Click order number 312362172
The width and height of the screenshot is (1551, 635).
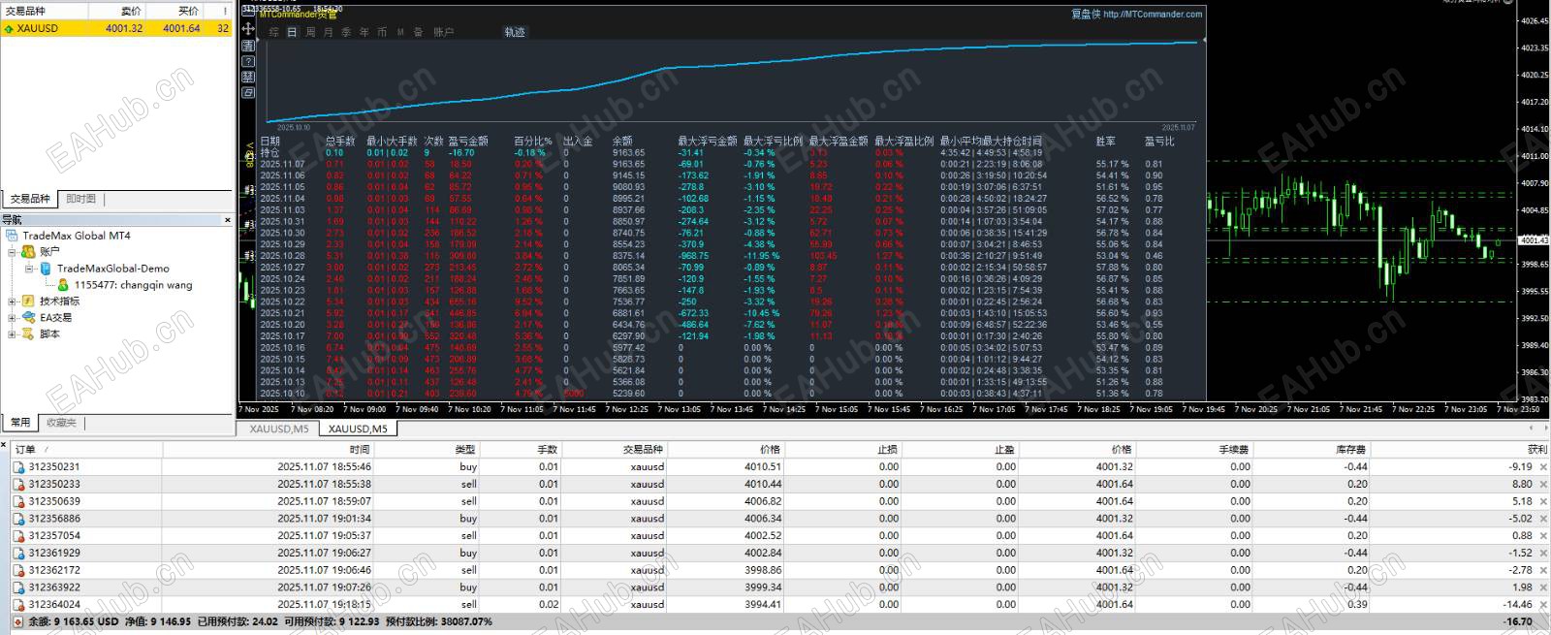coord(54,570)
